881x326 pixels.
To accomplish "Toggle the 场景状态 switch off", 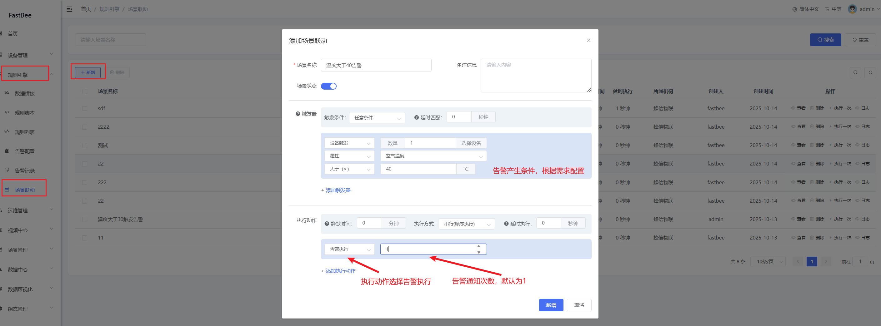I will [329, 86].
